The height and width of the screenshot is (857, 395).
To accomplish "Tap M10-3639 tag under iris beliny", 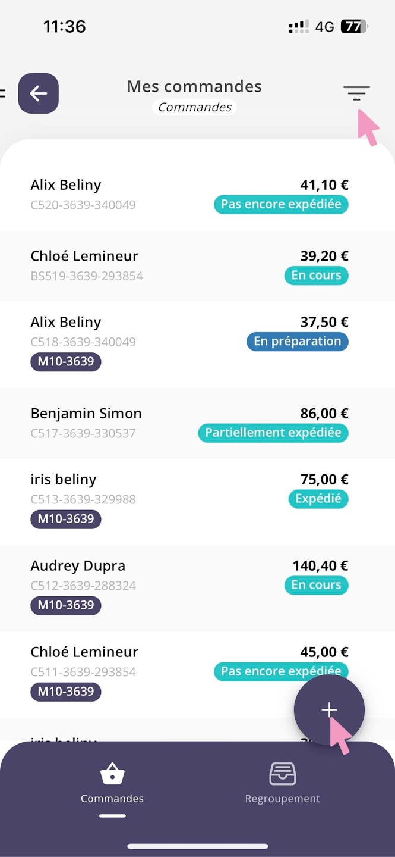I will tap(66, 519).
